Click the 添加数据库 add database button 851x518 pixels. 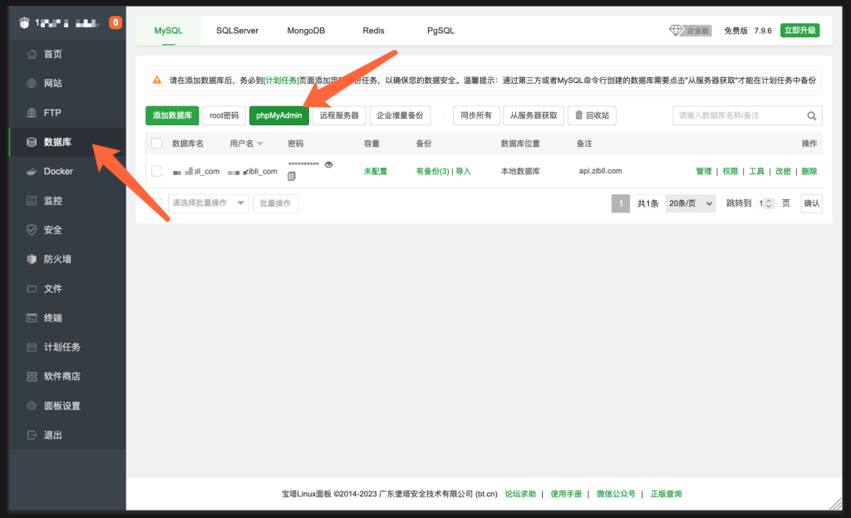[172, 115]
